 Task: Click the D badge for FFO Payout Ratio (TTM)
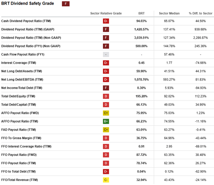click(106, 163)
